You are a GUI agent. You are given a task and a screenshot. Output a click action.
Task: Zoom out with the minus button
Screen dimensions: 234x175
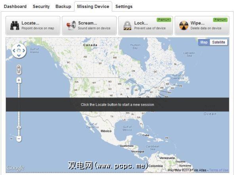(19, 139)
